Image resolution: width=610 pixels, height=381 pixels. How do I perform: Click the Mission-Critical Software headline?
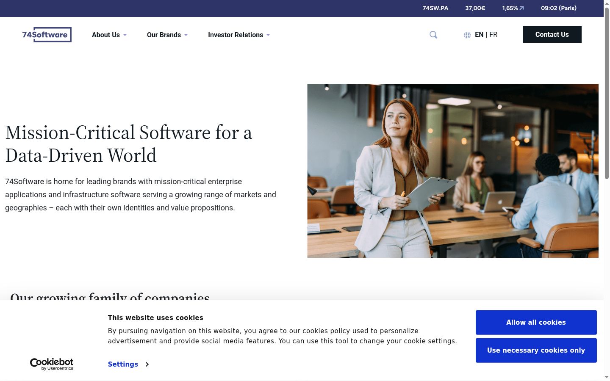[x=129, y=144]
